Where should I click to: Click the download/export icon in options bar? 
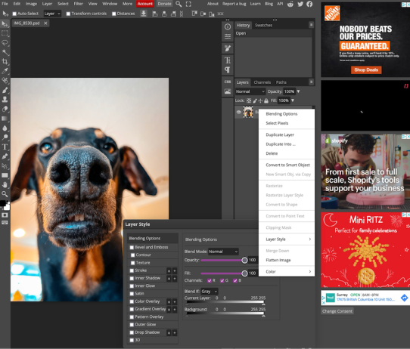pos(143,14)
